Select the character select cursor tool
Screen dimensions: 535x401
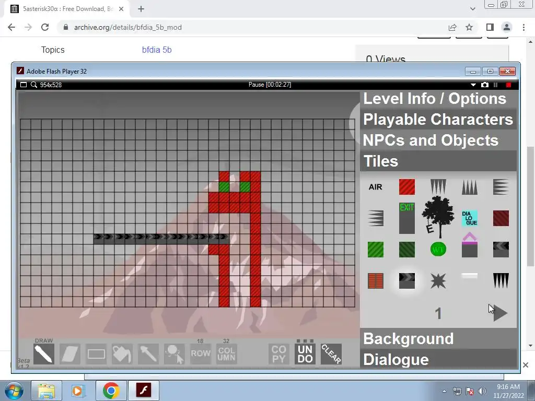tap(175, 354)
